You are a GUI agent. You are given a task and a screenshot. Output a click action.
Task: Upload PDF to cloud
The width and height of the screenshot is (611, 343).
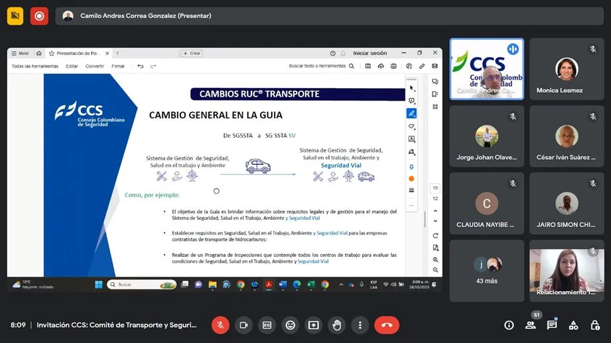[x=381, y=66]
